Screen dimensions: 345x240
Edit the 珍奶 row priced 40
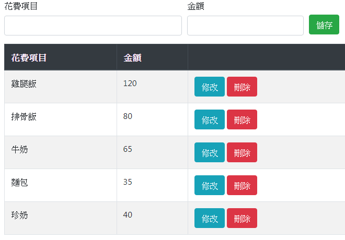point(210,218)
